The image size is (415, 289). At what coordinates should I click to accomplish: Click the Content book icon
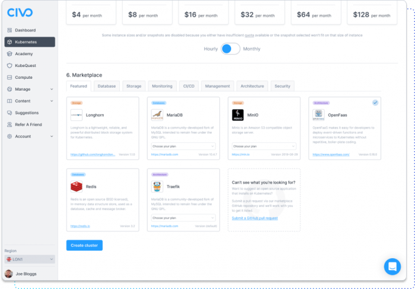click(x=9, y=101)
